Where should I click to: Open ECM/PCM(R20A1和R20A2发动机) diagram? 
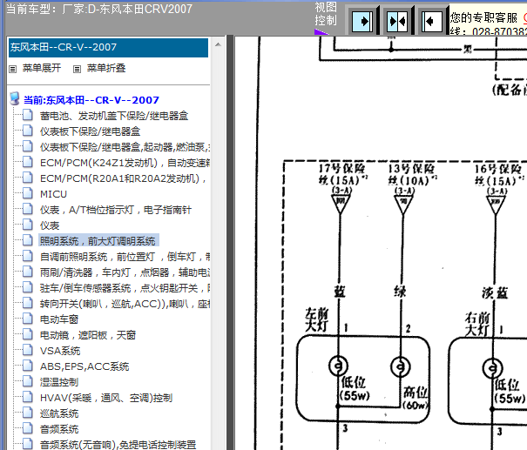pos(124,178)
